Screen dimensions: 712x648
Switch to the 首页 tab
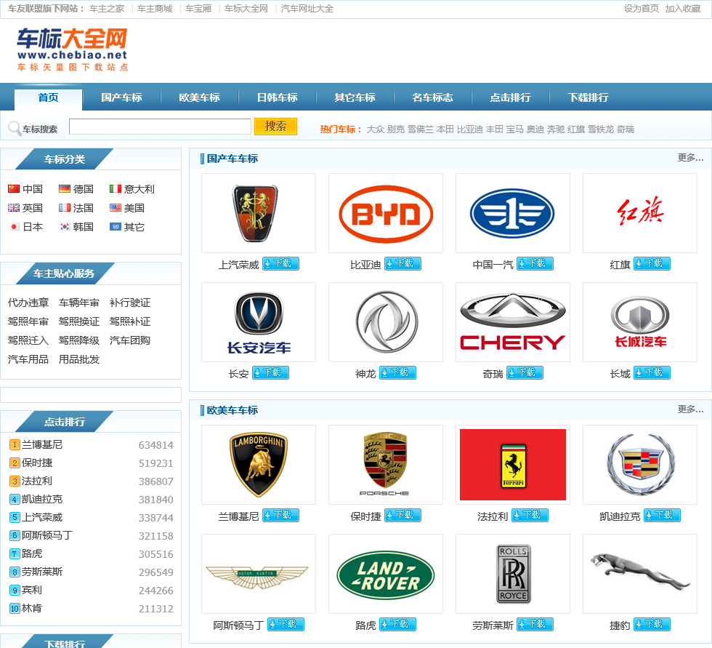tap(48, 98)
